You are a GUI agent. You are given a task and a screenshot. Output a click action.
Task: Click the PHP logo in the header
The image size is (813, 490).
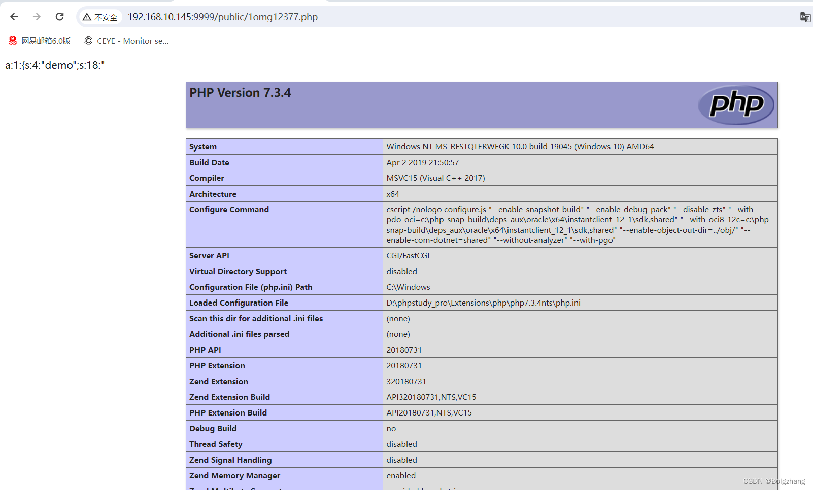pyautogui.click(x=736, y=105)
